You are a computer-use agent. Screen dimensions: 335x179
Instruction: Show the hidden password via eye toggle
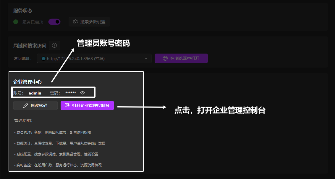click(82, 93)
